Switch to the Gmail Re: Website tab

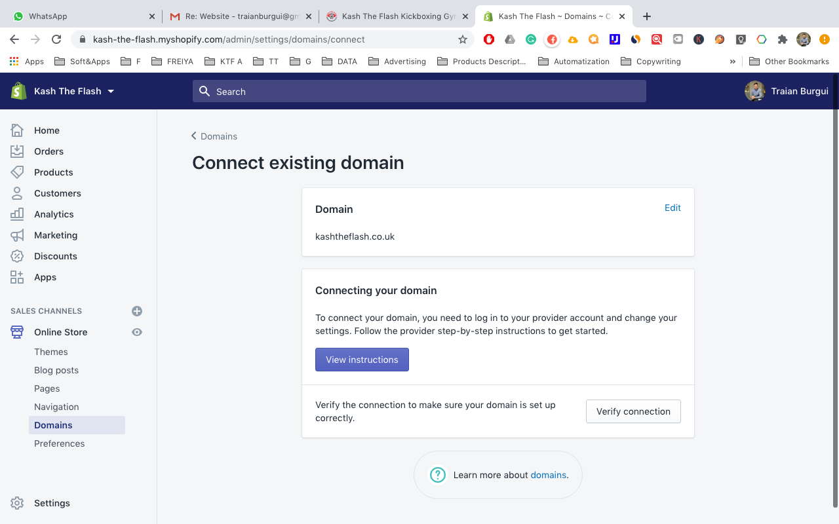[239, 16]
